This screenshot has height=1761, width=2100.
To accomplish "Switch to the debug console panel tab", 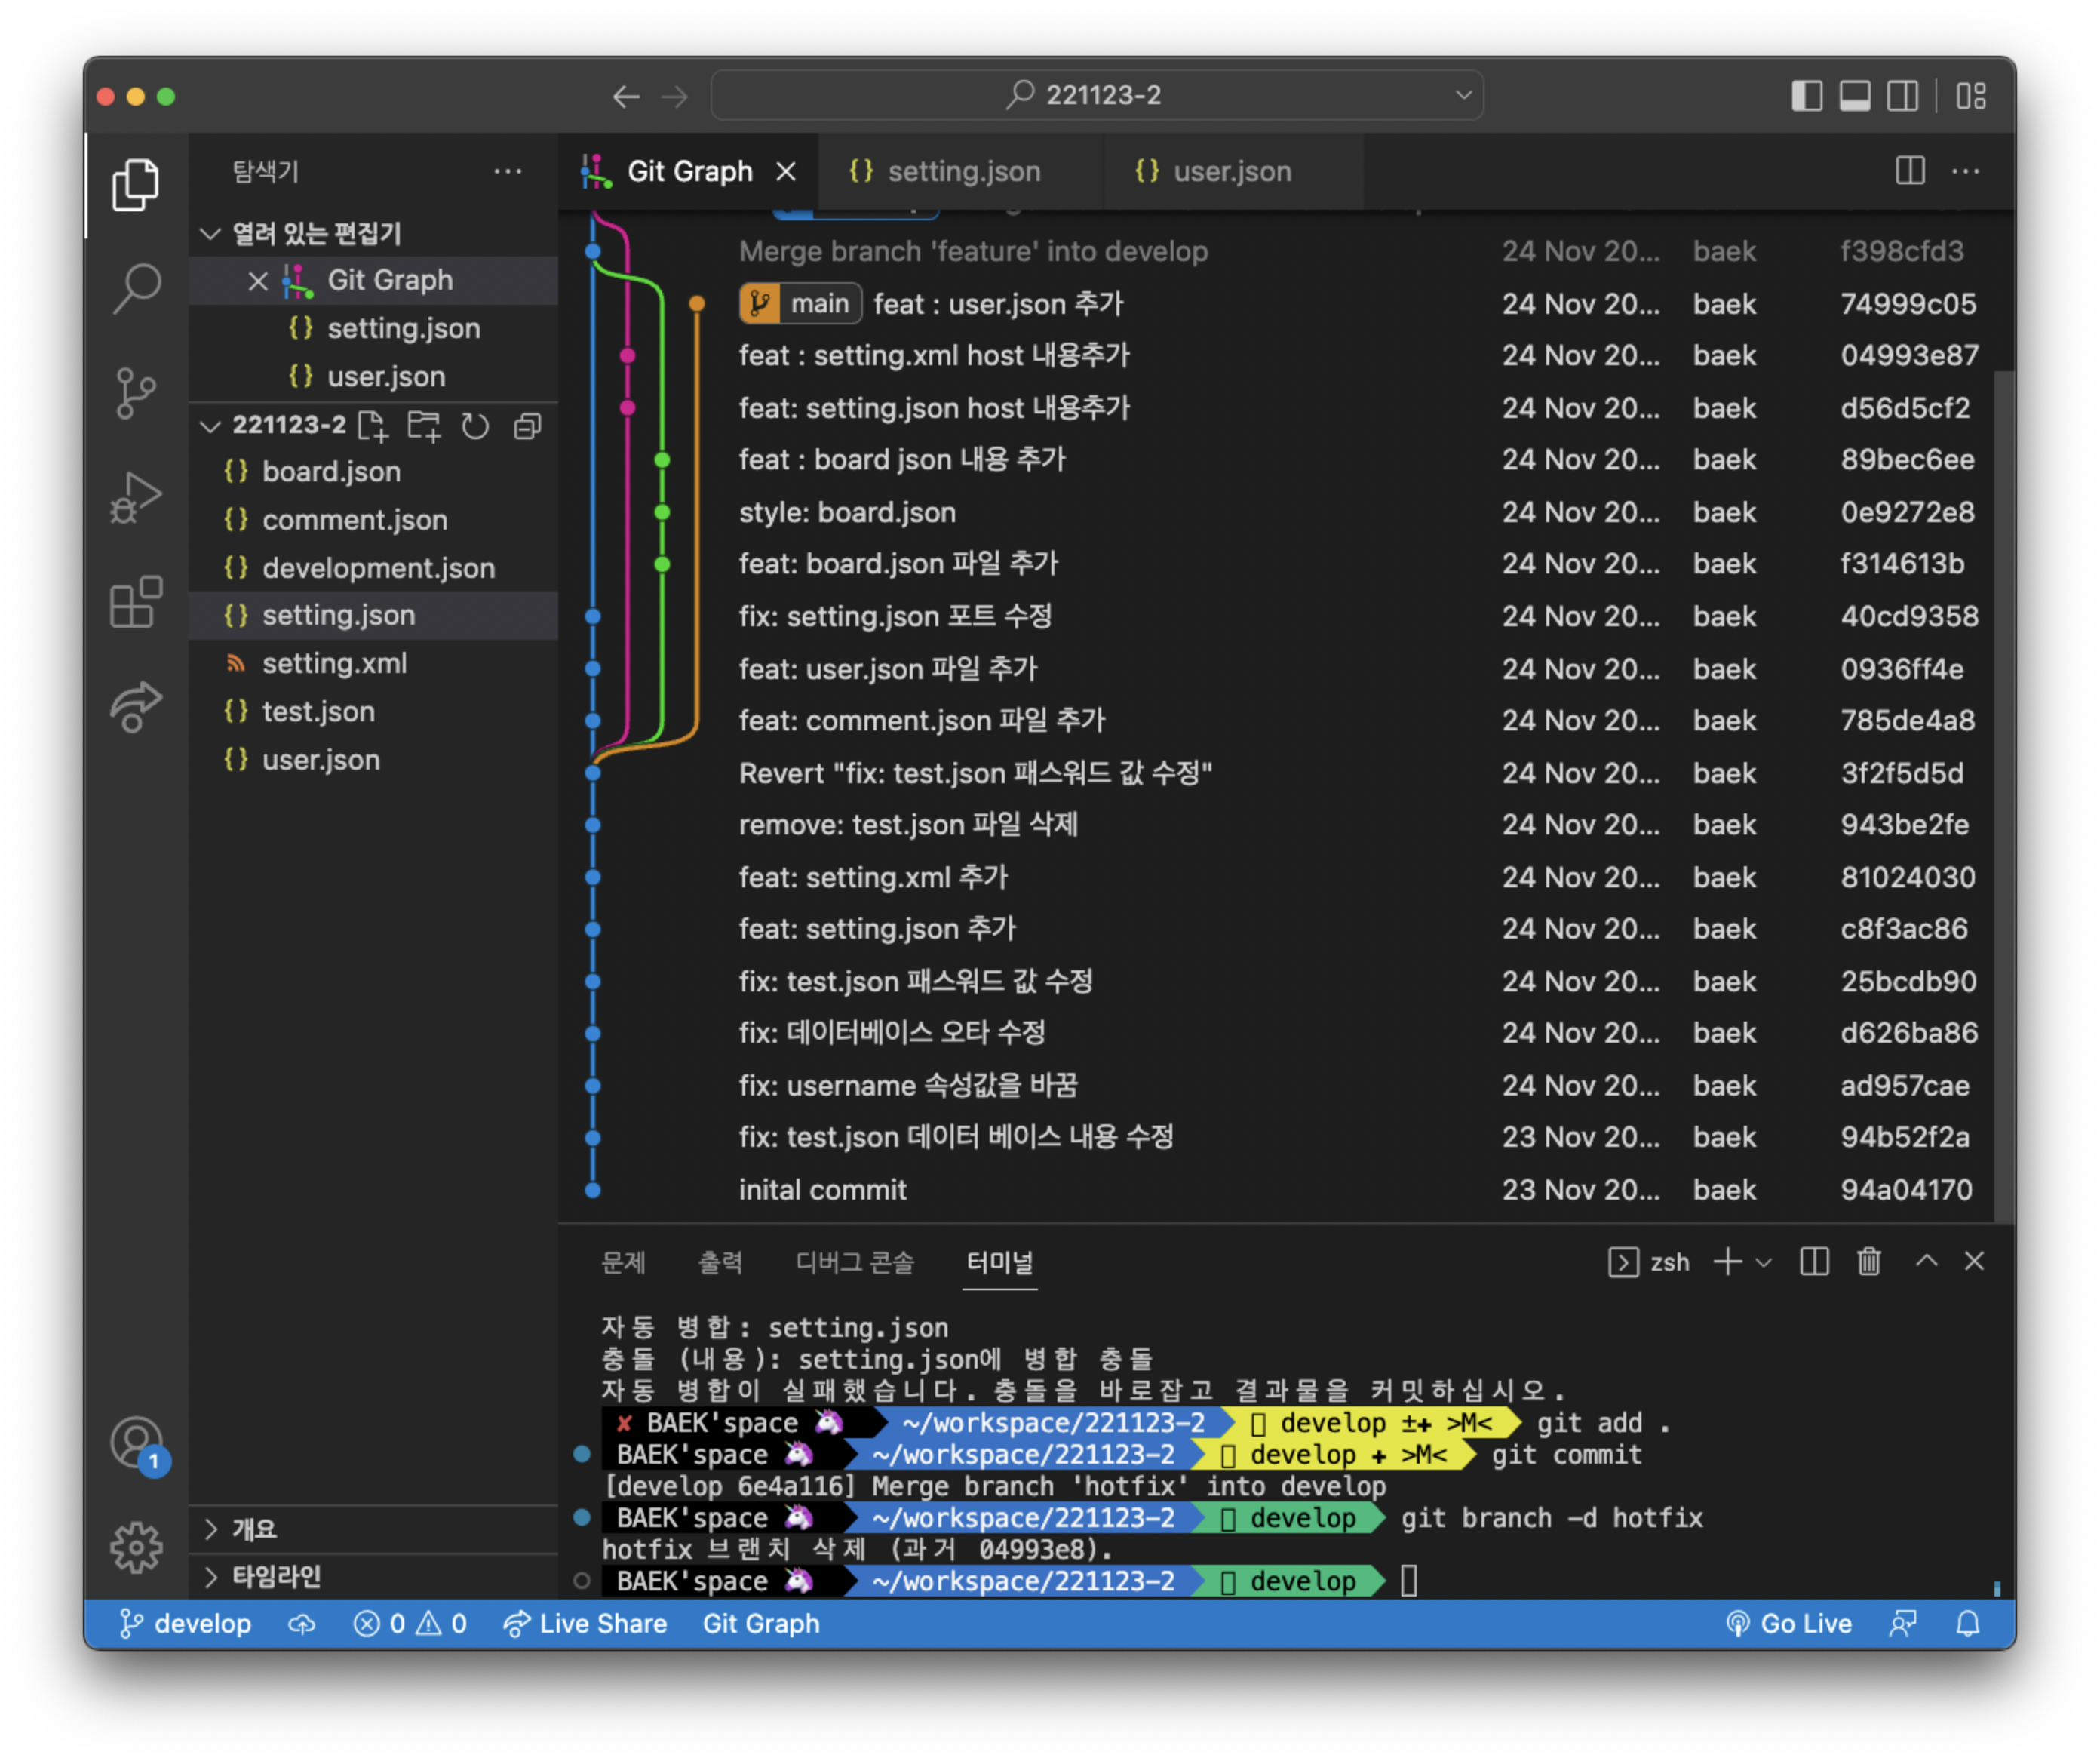I will [854, 1262].
